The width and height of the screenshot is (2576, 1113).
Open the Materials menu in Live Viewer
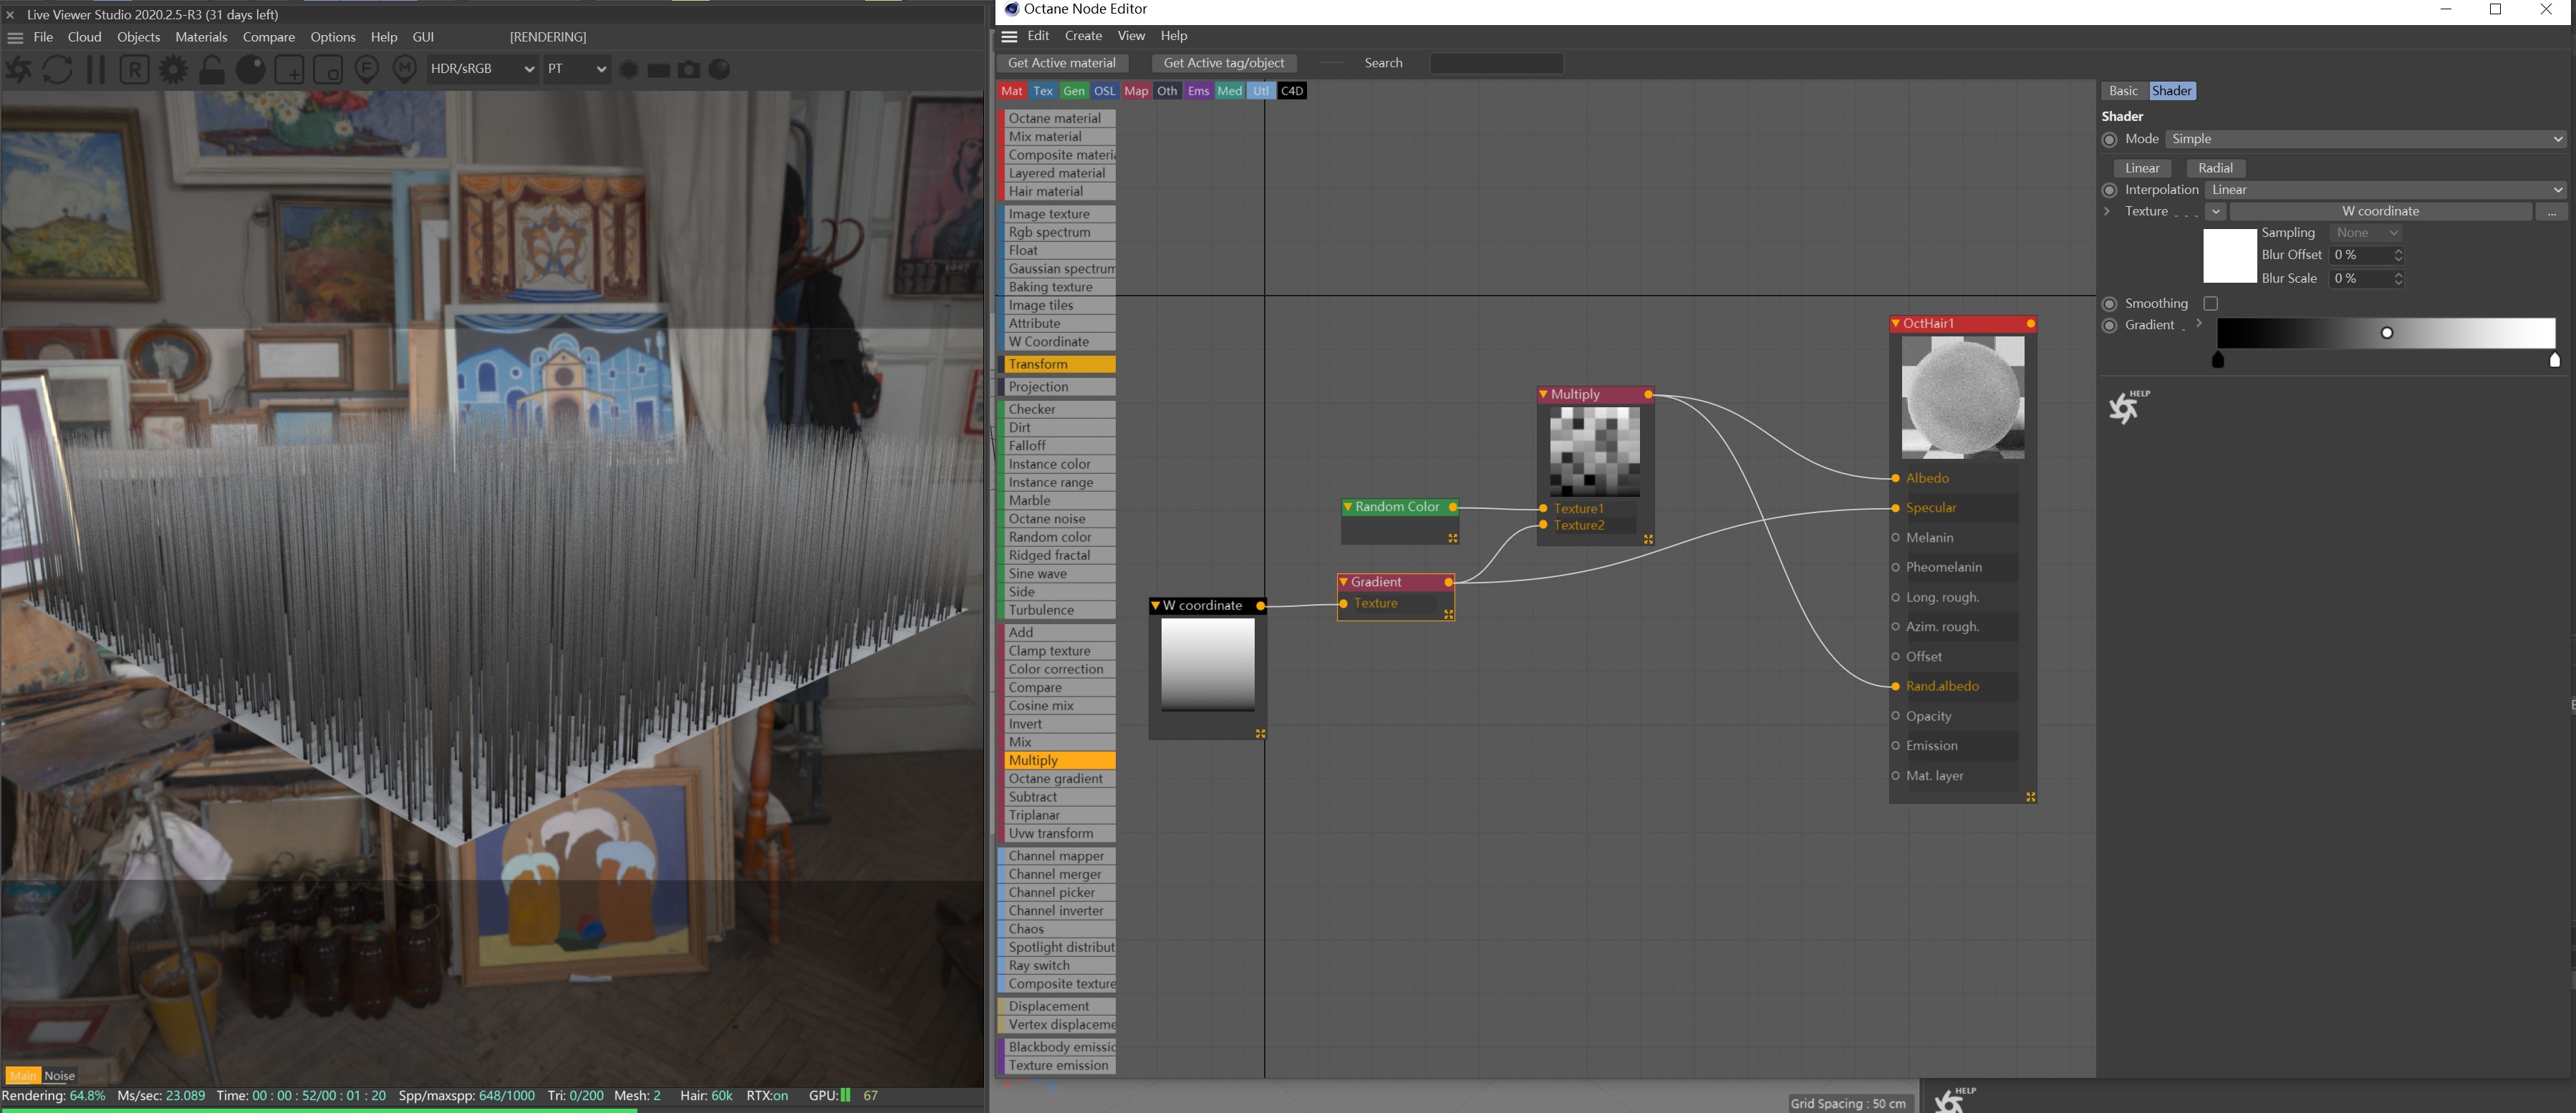pos(201,37)
